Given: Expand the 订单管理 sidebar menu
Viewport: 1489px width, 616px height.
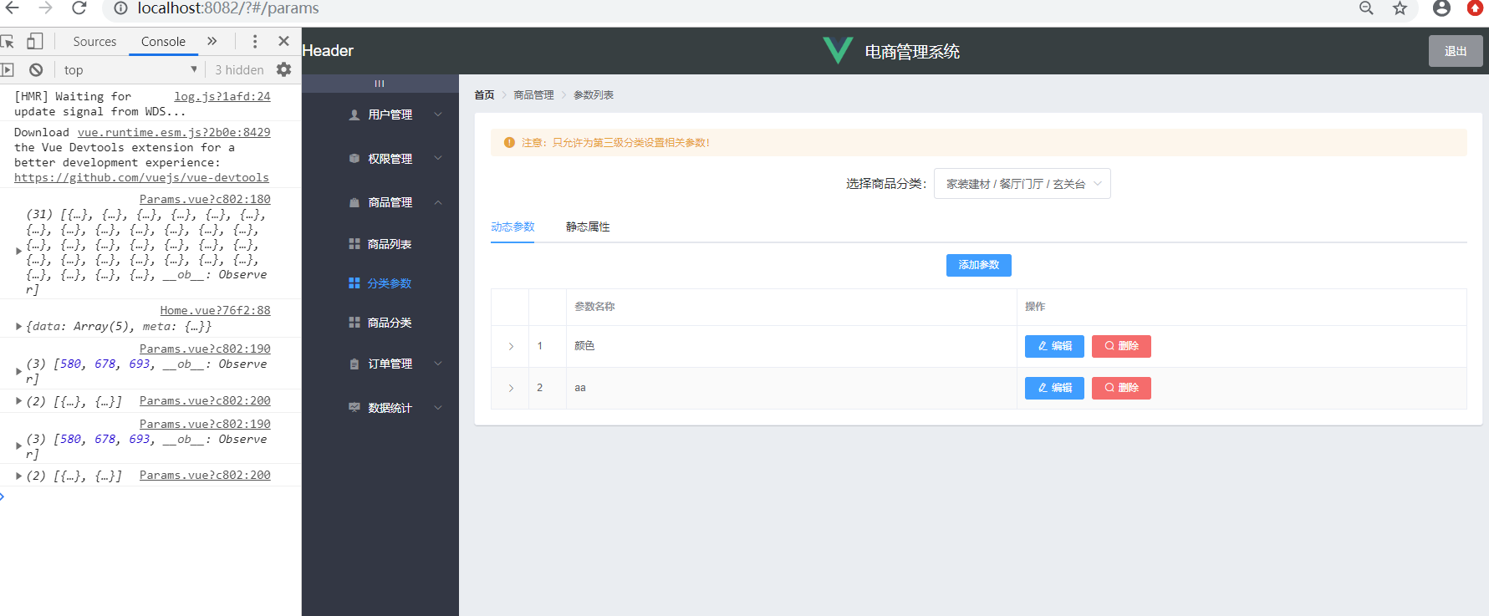Looking at the screenshot, I should point(380,364).
